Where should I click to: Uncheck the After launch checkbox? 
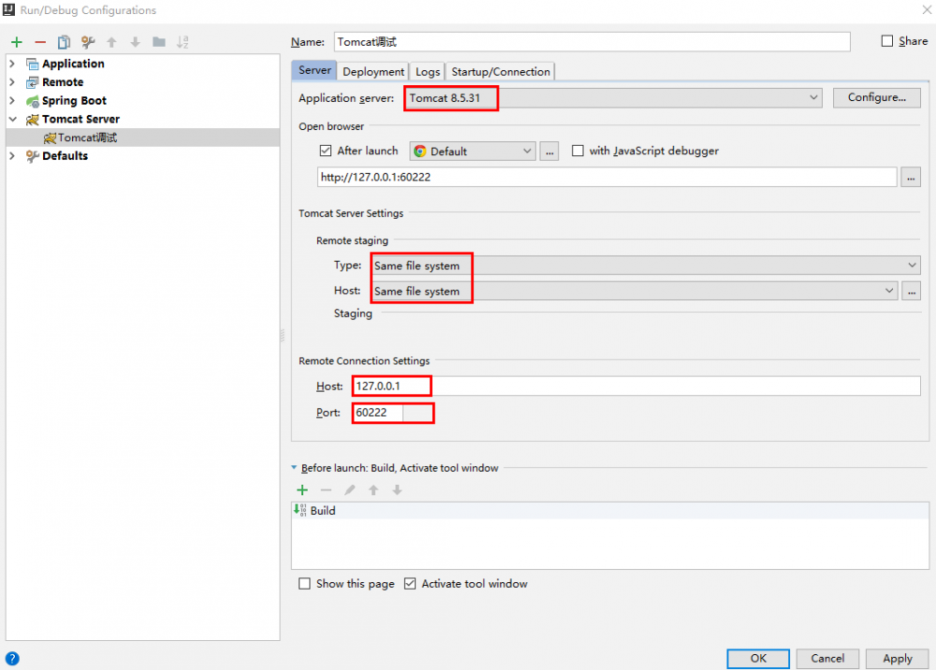326,151
